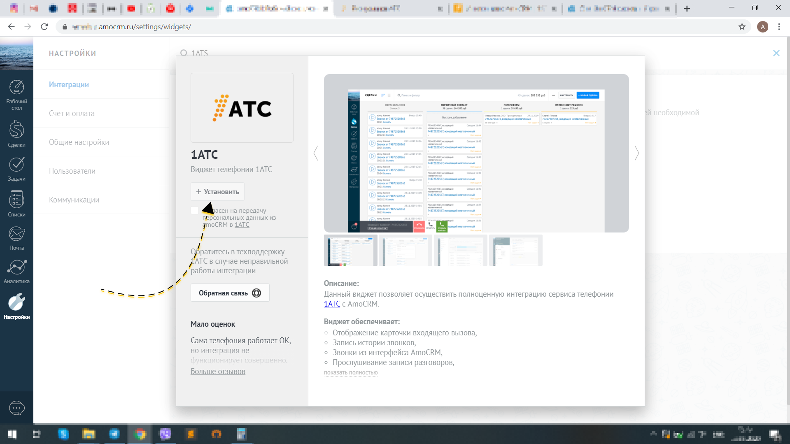Check the personal data consent checkbox
Image resolution: width=790 pixels, height=444 pixels.
coord(195,210)
